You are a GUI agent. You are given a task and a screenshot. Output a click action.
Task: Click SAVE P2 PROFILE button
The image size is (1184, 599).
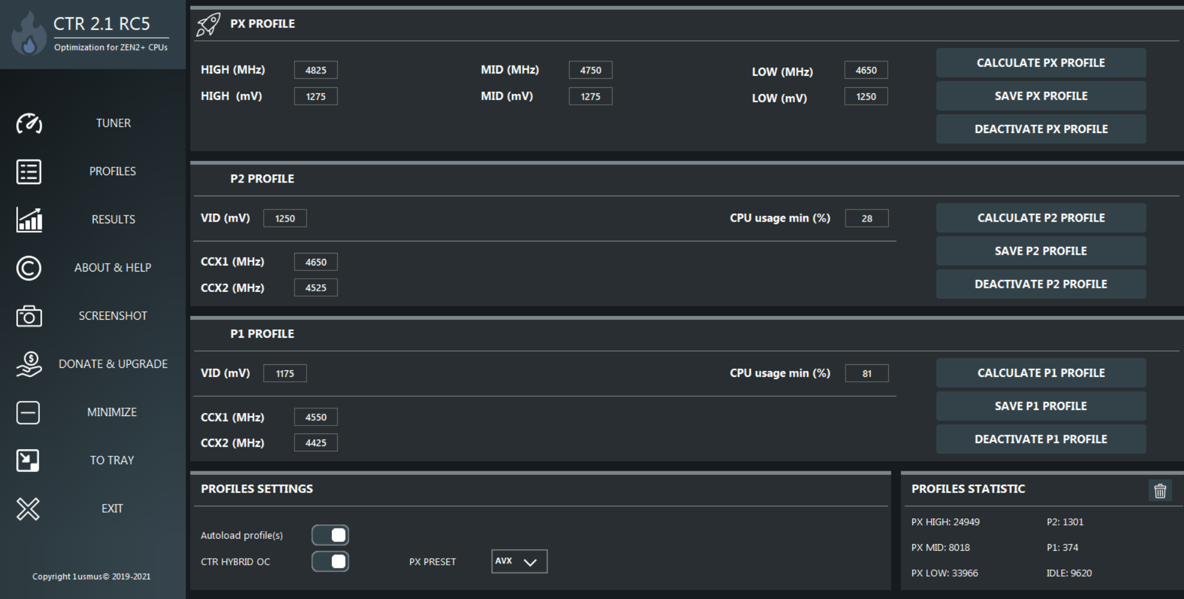1041,251
